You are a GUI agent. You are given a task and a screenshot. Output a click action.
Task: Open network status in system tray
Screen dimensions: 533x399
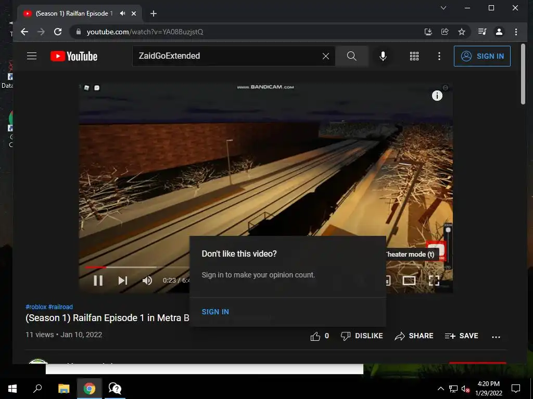453,389
